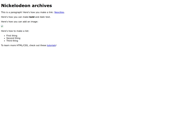The width and height of the screenshot is (170, 128).
Task: Click 'Here's how to make a list' text
Action: tap(15, 31)
